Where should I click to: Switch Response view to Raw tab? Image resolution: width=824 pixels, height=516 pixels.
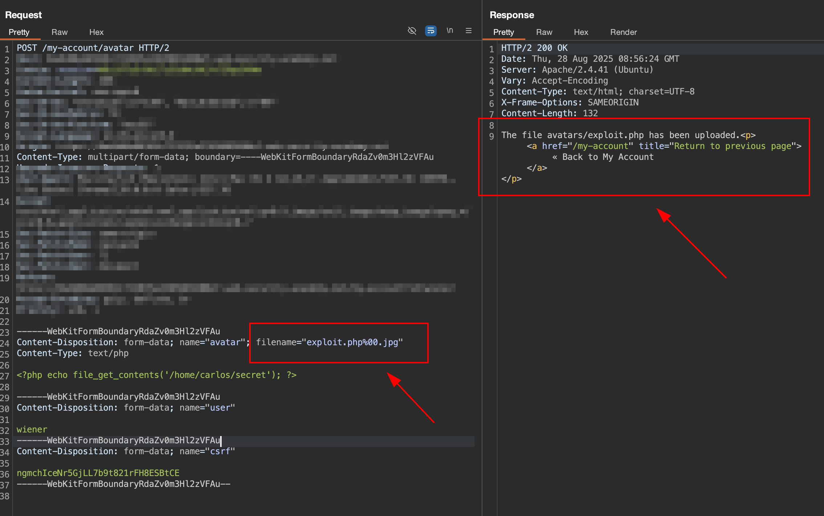[x=544, y=32]
